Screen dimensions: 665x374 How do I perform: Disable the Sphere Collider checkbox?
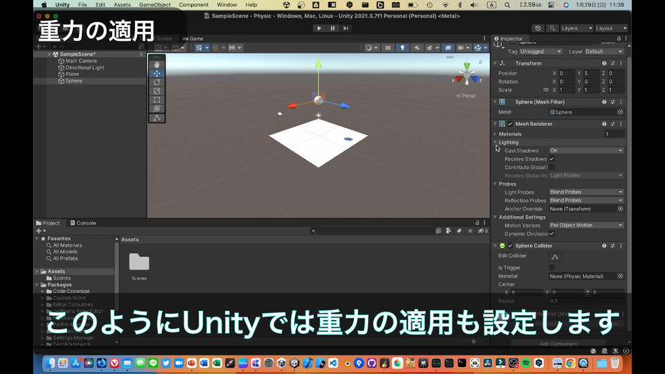point(511,246)
